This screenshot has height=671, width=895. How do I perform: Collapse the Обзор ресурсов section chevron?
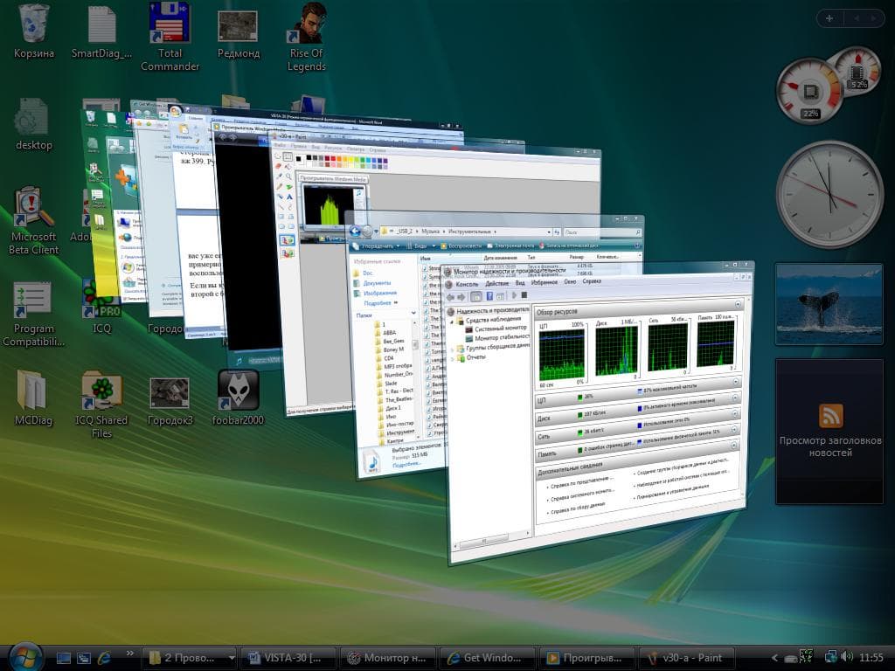coord(738,305)
